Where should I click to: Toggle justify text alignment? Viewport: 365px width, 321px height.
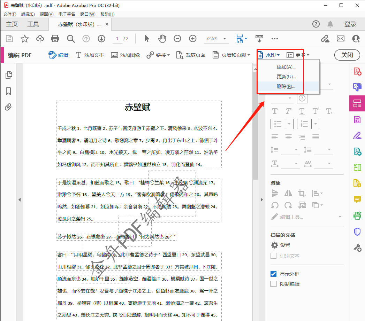point(315,137)
